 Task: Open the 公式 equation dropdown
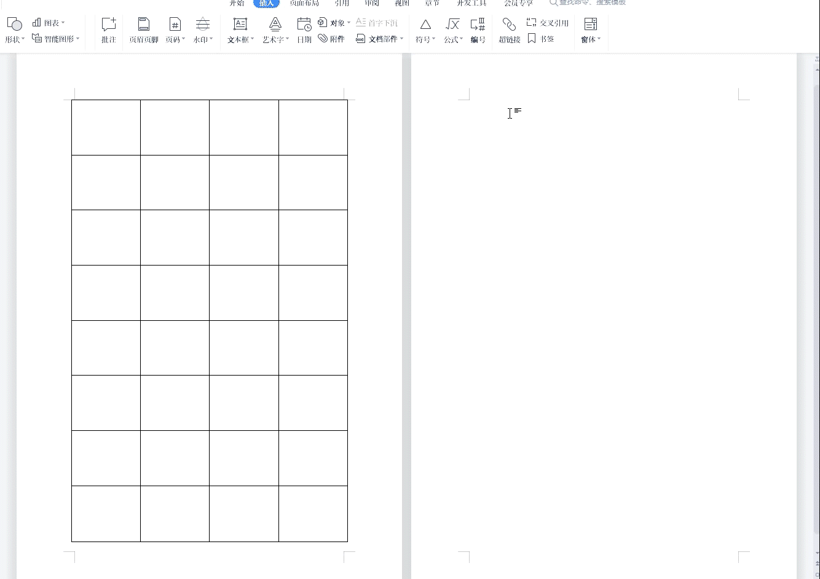click(453, 39)
